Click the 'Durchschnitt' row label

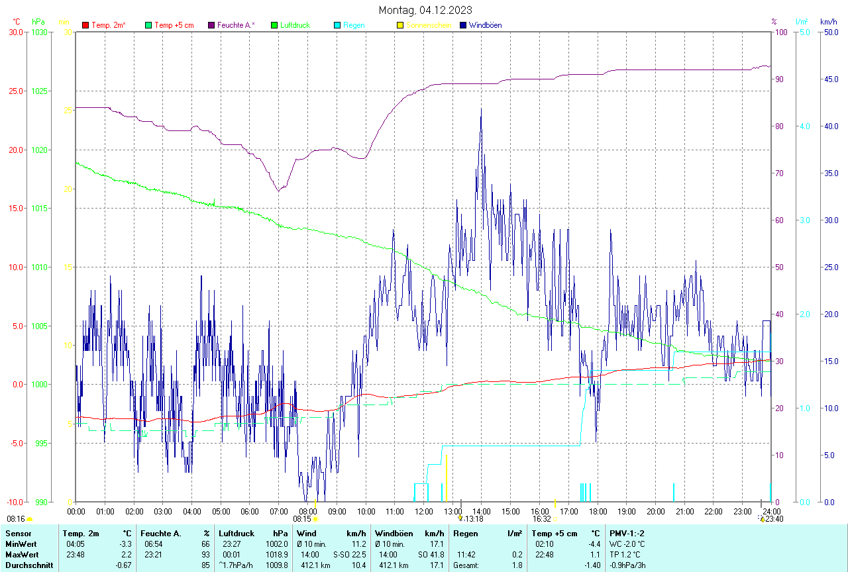[x=29, y=565]
